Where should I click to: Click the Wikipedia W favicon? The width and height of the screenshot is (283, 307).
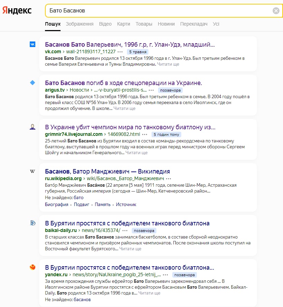point(33,171)
